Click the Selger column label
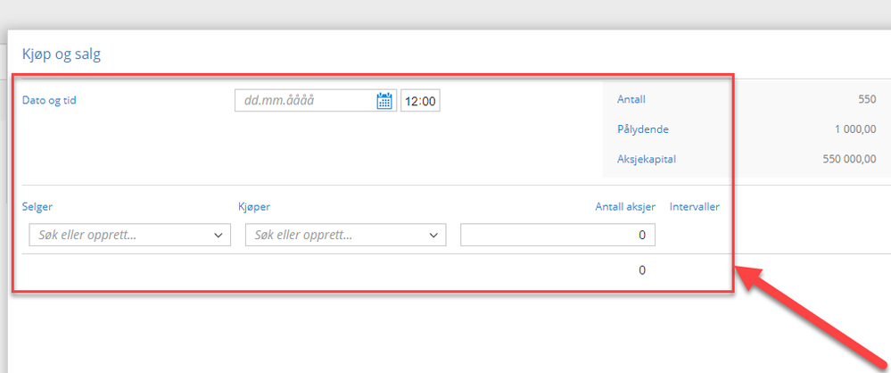The image size is (891, 373). tap(36, 207)
